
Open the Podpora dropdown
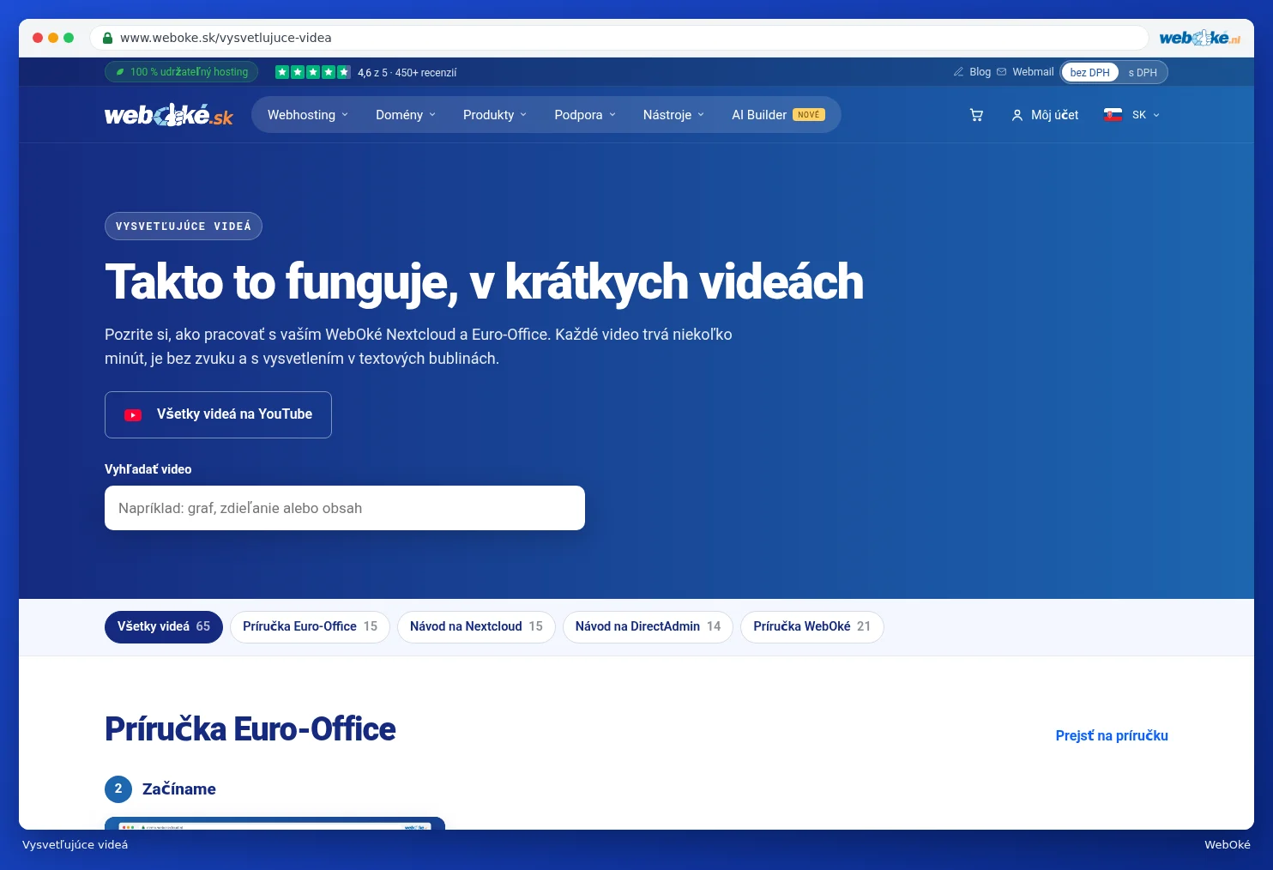tap(585, 115)
